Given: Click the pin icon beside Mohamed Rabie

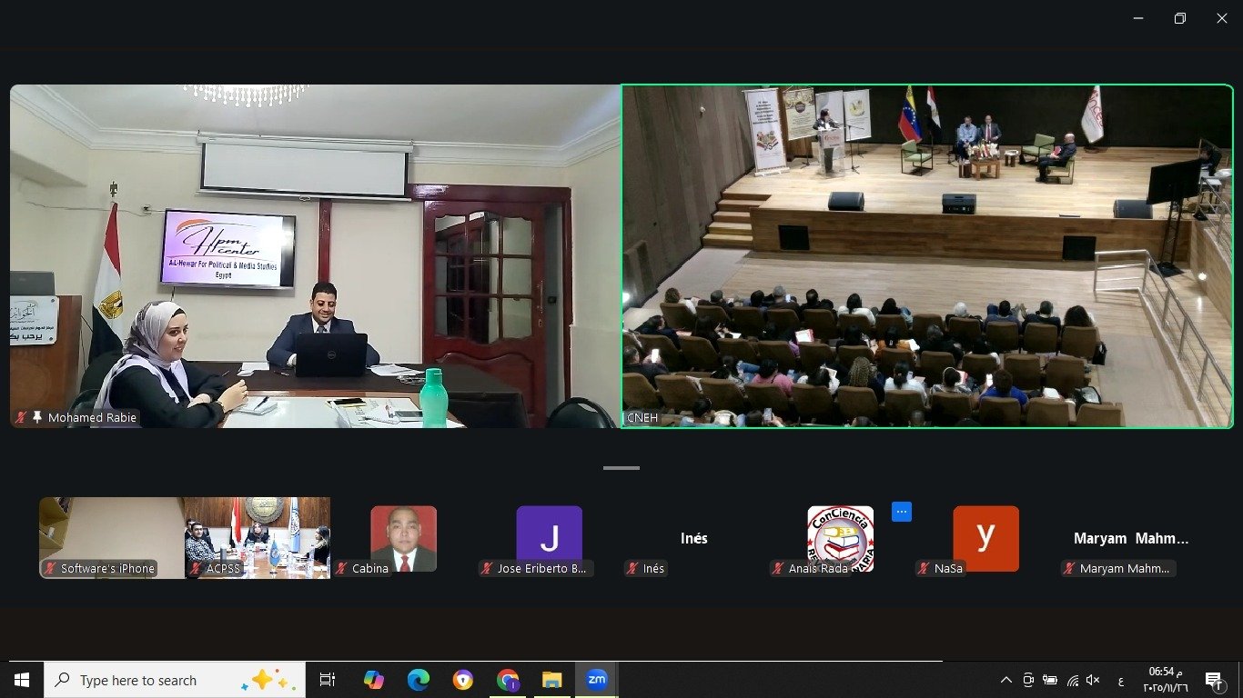Looking at the screenshot, I should click(x=36, y=418).
